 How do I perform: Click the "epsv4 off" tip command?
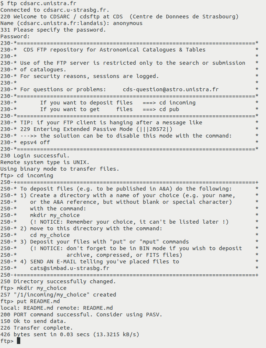click(x=35, y=142)
